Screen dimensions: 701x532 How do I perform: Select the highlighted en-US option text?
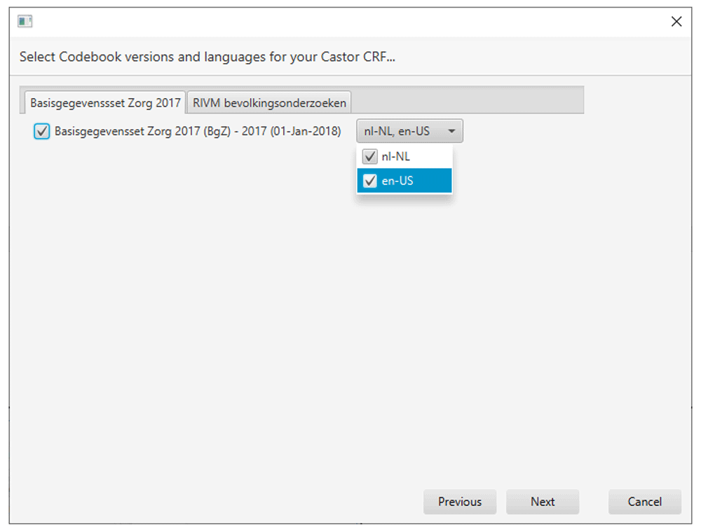[397, 181]
